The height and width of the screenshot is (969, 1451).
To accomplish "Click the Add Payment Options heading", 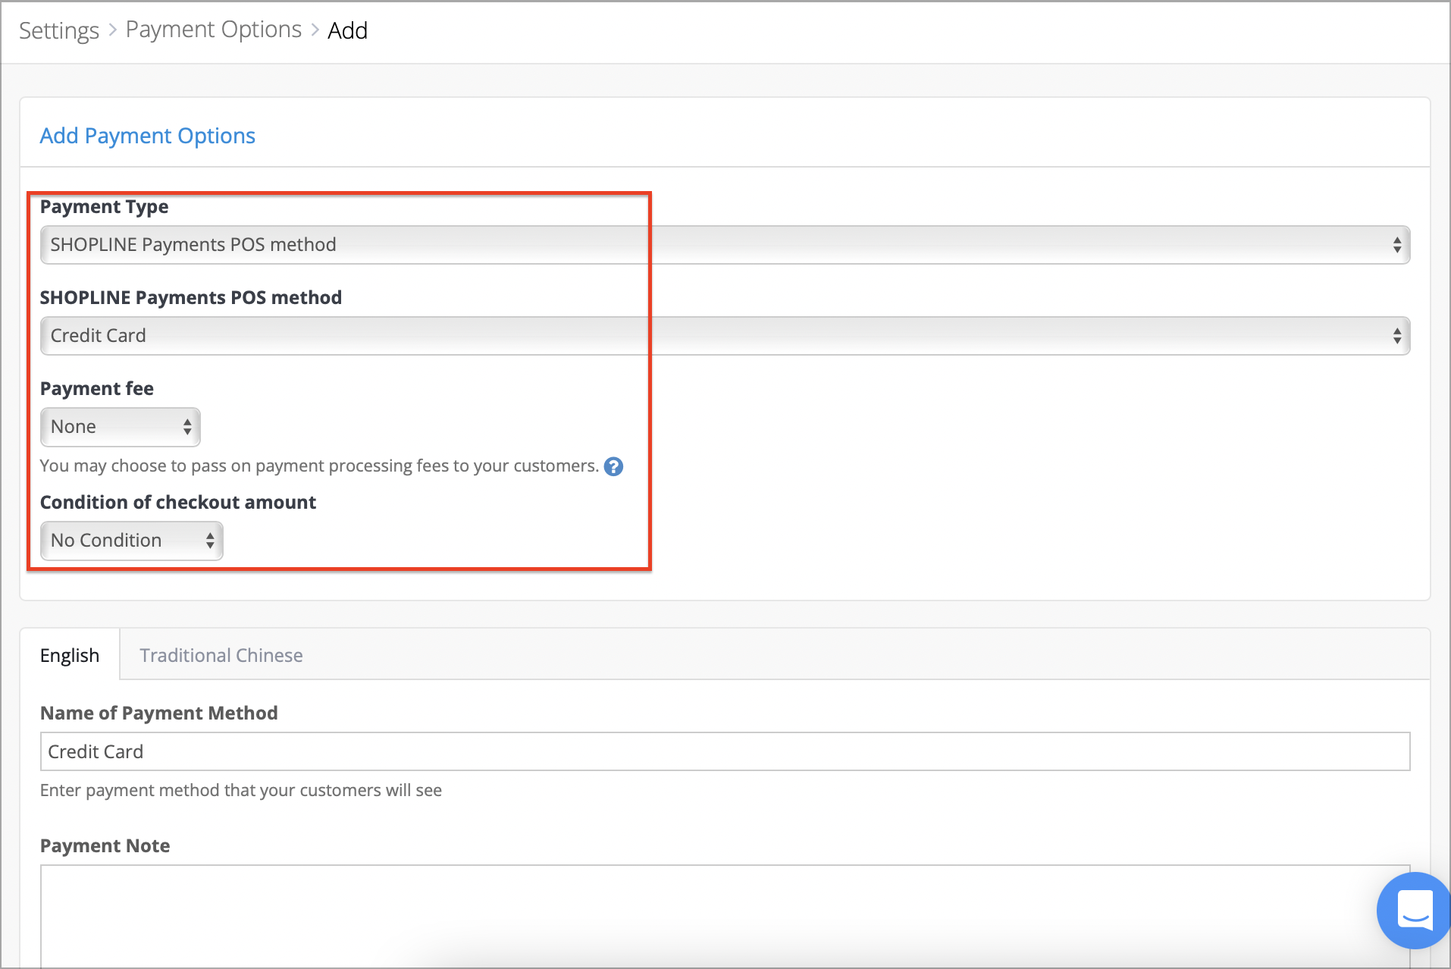I will [148, 136].
